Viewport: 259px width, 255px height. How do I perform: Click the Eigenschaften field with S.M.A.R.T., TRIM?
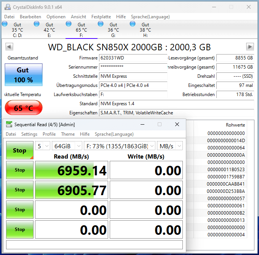point(177,113)
